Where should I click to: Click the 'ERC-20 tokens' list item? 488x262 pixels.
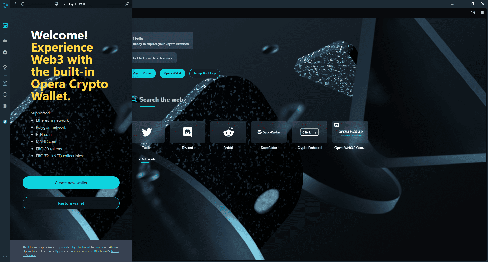click(x=49, y=149)
